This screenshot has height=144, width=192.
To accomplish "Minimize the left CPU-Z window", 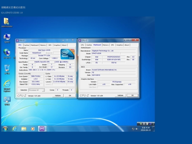I will pyautogui.click(x=63, y=40).
